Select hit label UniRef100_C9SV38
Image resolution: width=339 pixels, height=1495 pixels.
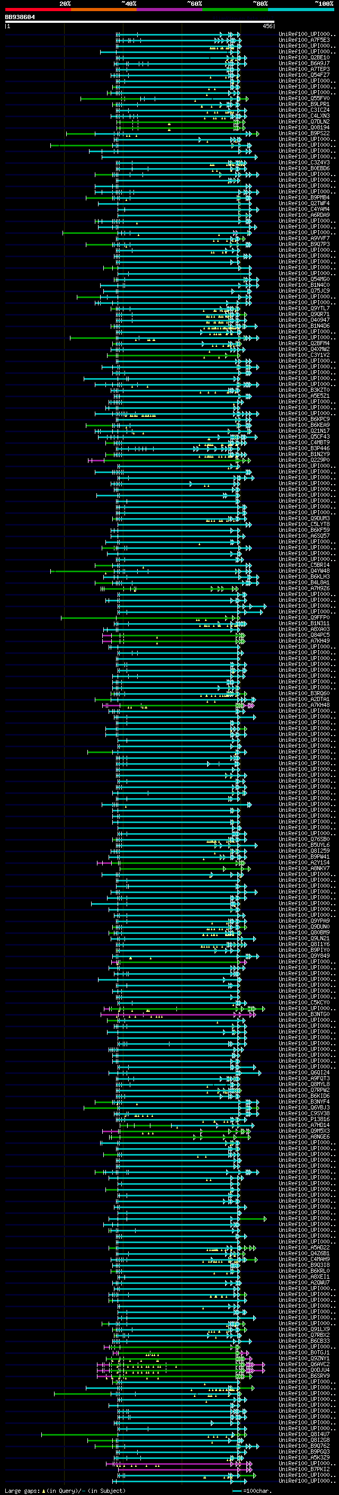[304, 1113]
